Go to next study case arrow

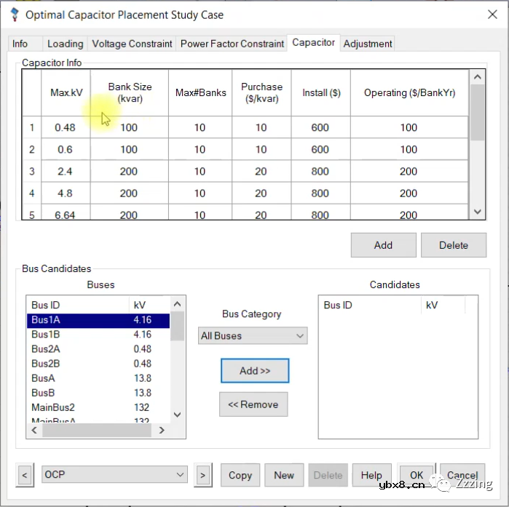coord(202,475)
